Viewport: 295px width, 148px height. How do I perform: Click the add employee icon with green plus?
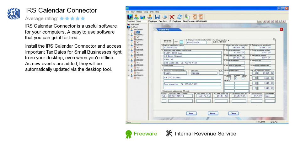pyautogui.click(x=136, y=17)
